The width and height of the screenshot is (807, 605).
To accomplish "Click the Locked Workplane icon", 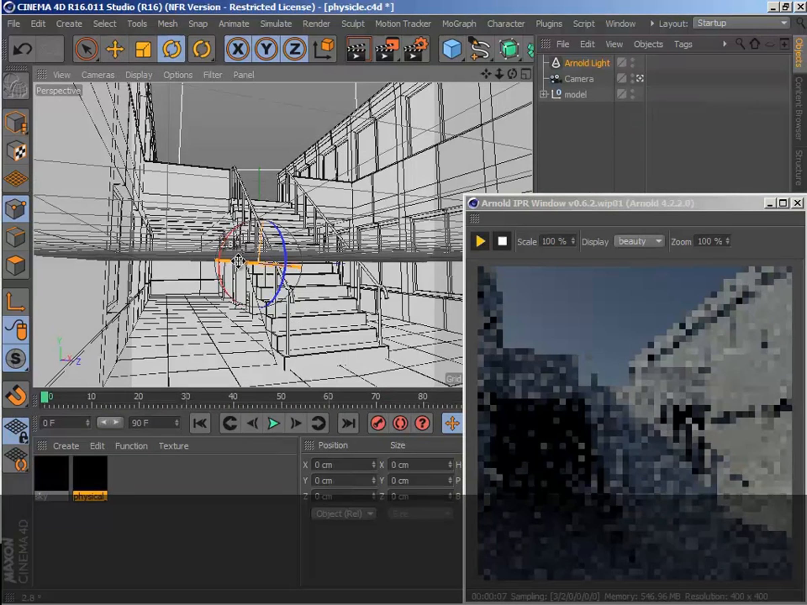I will pos(16,430).
